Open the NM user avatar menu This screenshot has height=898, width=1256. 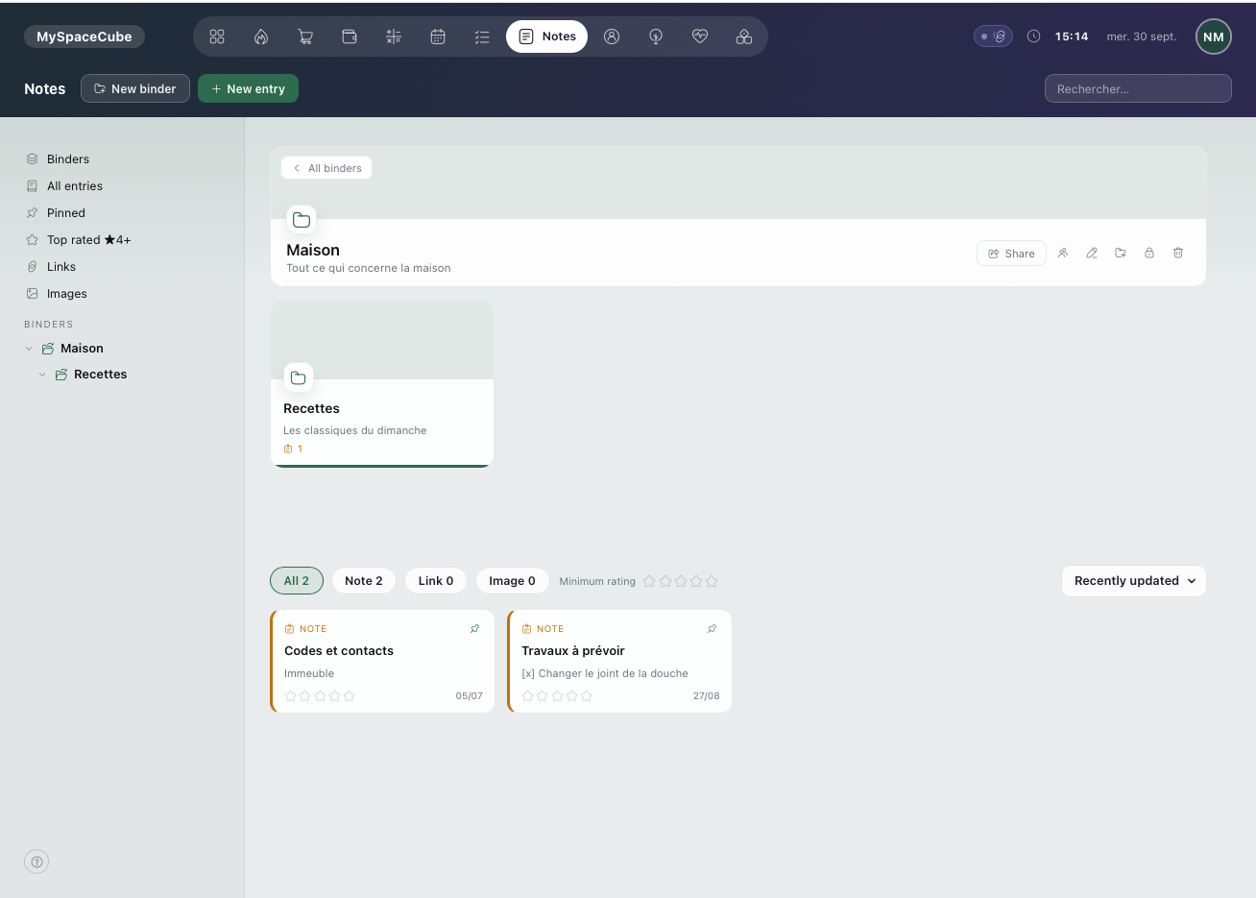[x=1214, y=36]
